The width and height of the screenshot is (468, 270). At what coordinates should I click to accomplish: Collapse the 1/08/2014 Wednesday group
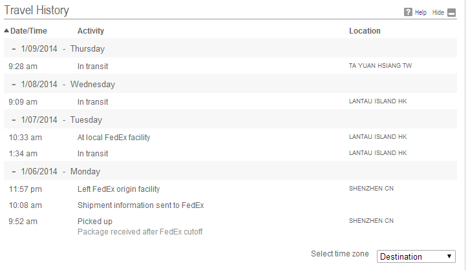14,84
